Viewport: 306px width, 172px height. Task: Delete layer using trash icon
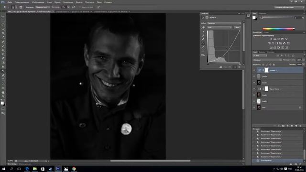click(300, 126)
